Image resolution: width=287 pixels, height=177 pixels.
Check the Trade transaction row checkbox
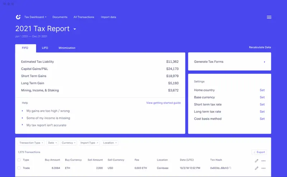click(19, 168)
